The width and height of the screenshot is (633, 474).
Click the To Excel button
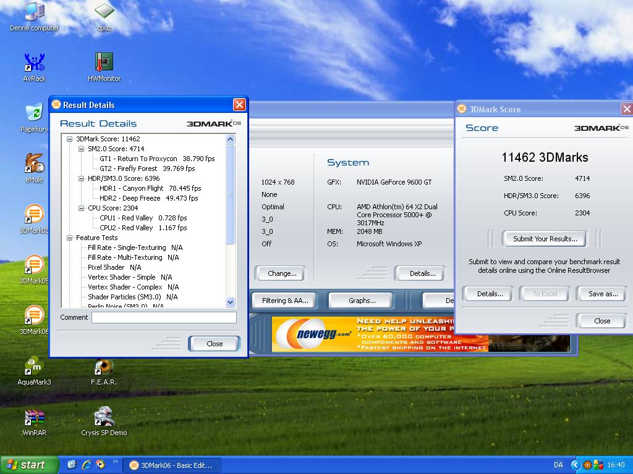pos(545,294)
